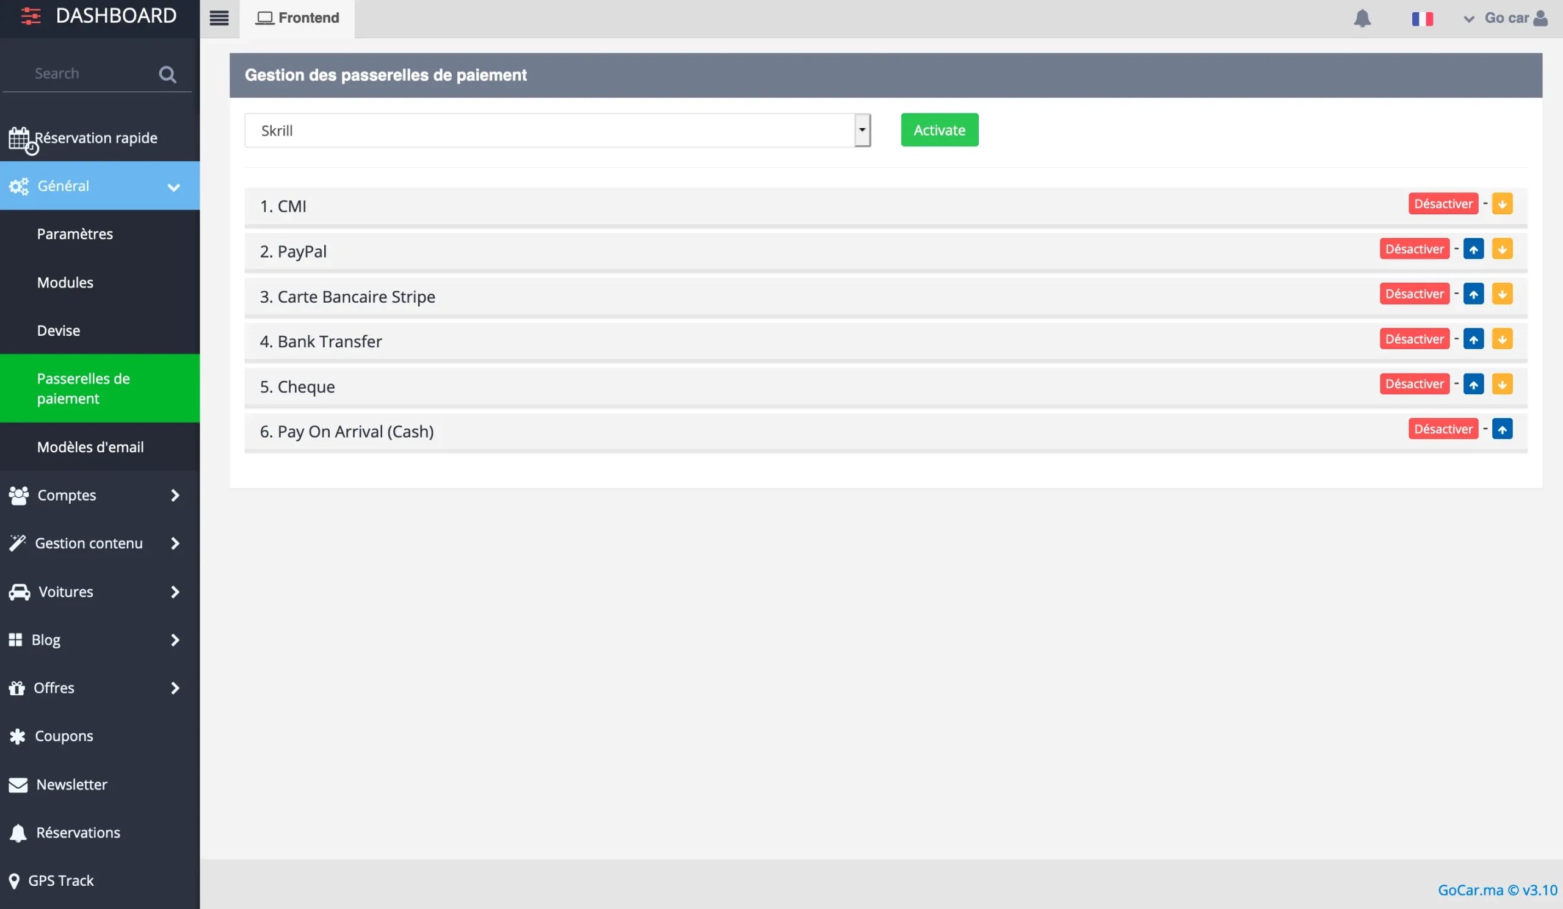Expand the Blog menu section
This screenshot has height=909, width=1563.
tap(100, 640)
